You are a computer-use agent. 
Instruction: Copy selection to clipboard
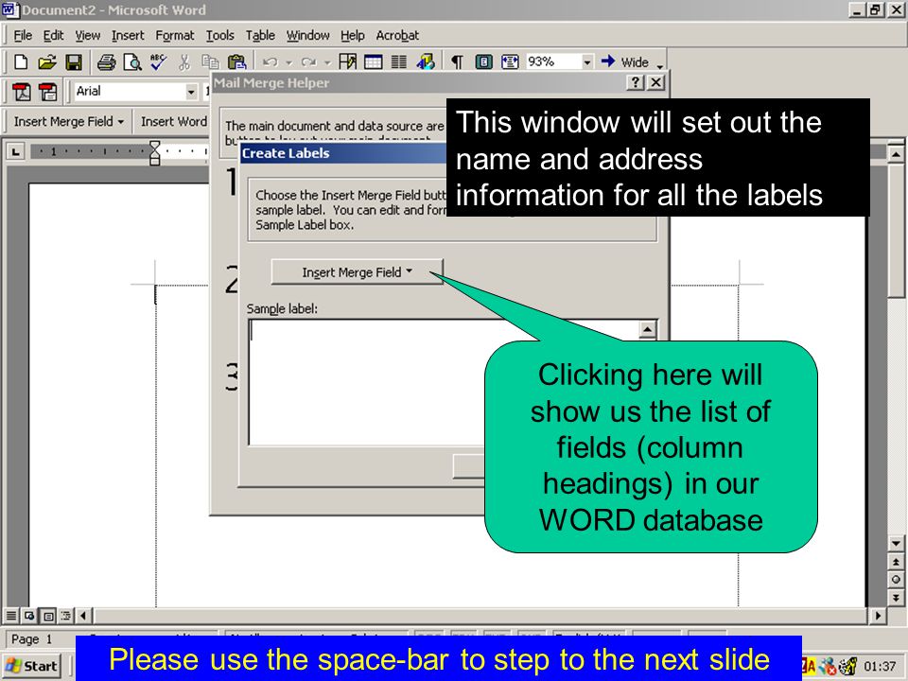[210, 62]
